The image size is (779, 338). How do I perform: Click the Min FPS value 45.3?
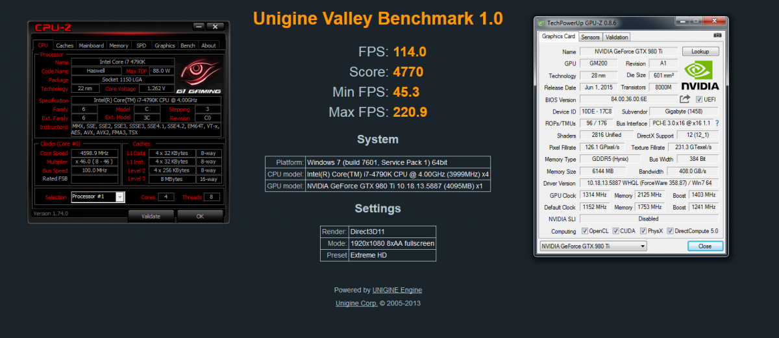406,92
